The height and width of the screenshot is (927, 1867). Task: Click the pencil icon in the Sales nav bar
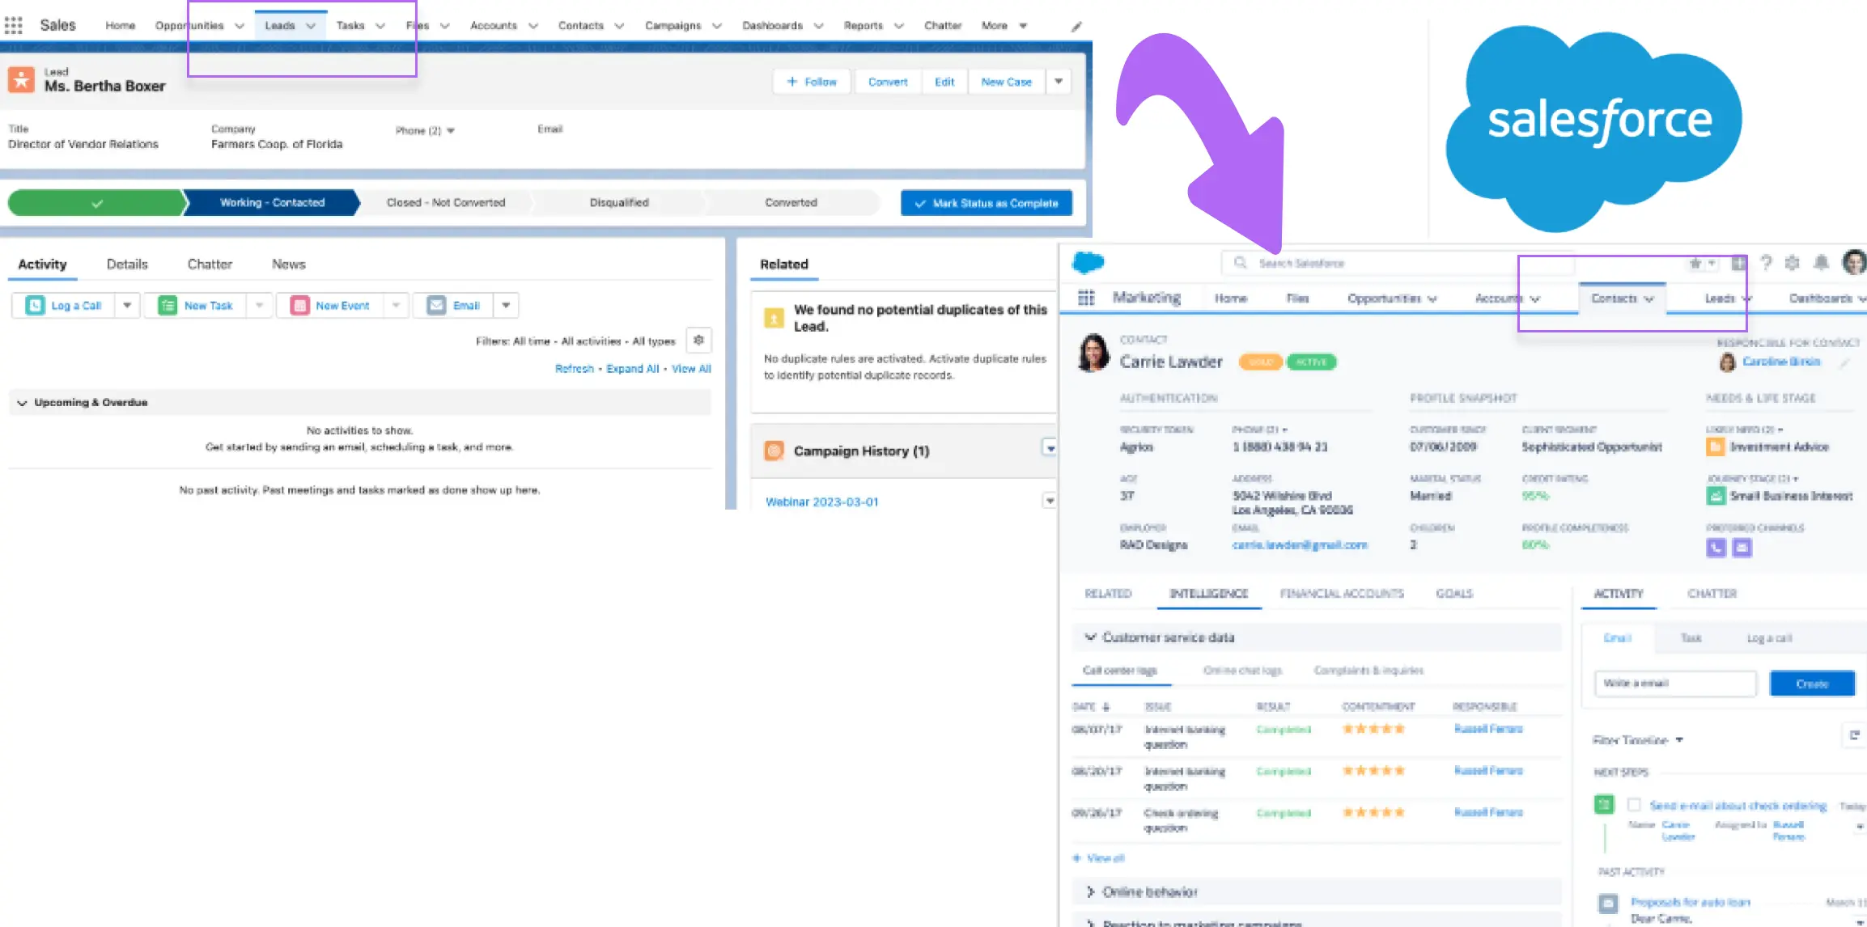pyautogui.click(x=1076, y=26)
